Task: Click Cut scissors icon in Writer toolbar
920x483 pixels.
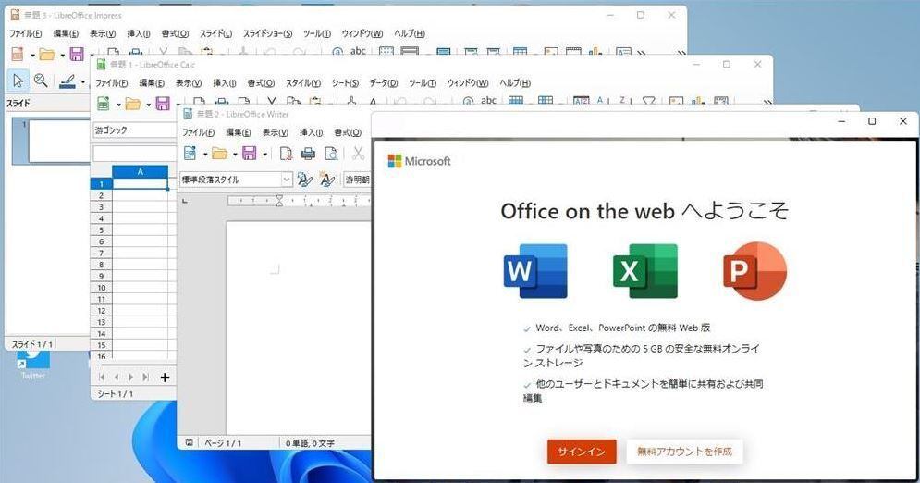Action: [x=358, y=154]
